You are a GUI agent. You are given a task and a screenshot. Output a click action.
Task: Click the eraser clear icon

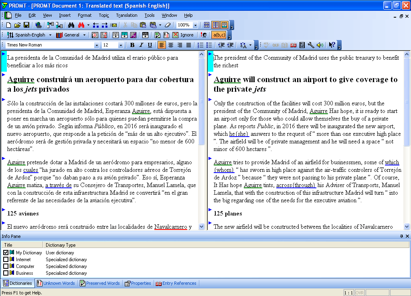click(x=168, y=25)
